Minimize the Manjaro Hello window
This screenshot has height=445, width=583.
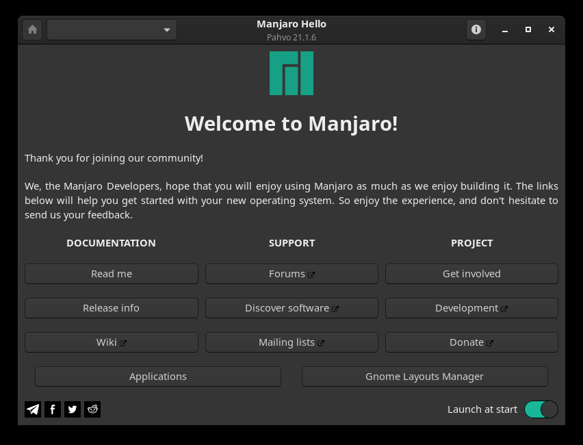tap(505, 29)
